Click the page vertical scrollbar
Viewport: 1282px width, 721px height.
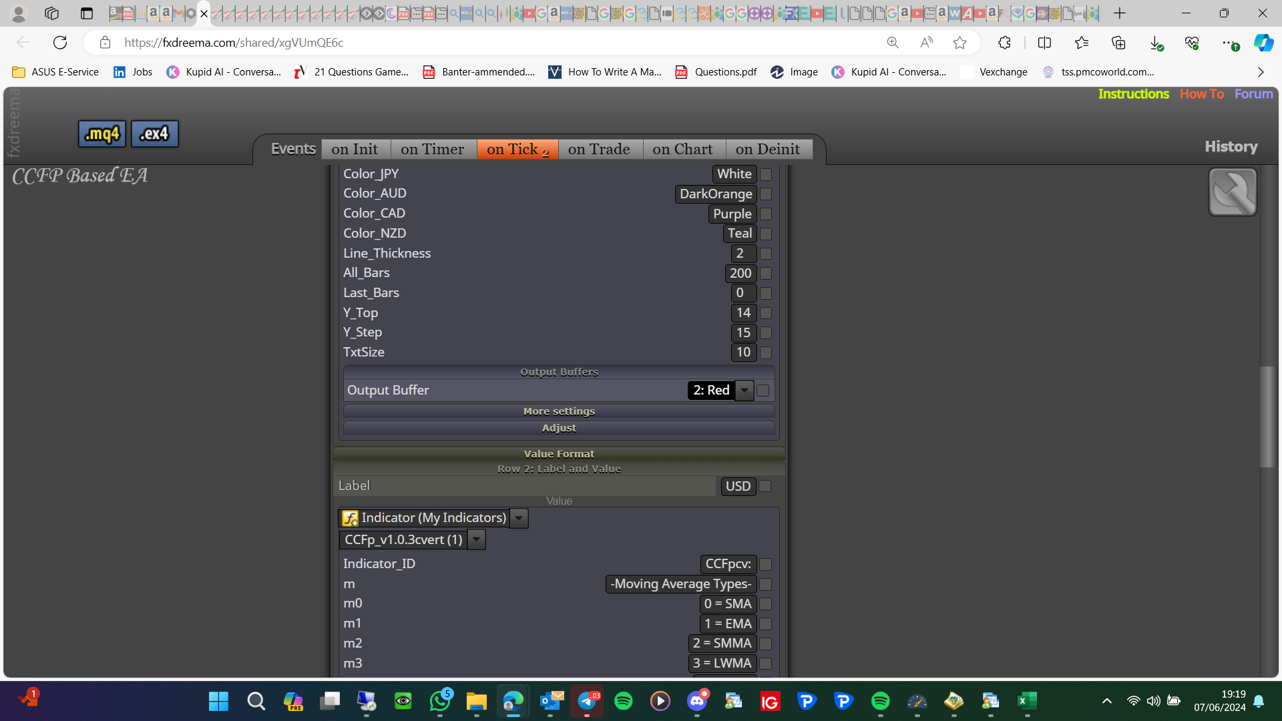click(x=1267, y=417)
